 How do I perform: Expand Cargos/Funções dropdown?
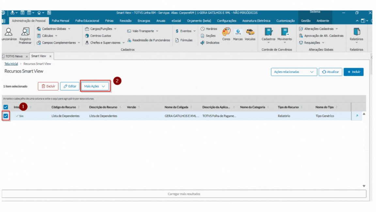(115, 29)
